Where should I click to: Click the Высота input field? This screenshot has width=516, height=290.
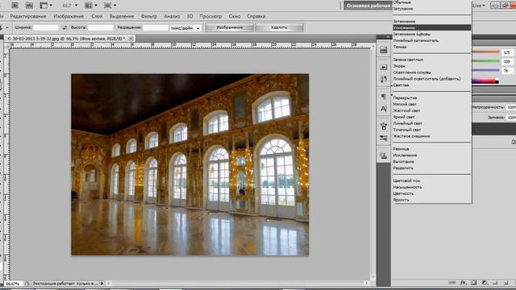(x=100, y=27)
